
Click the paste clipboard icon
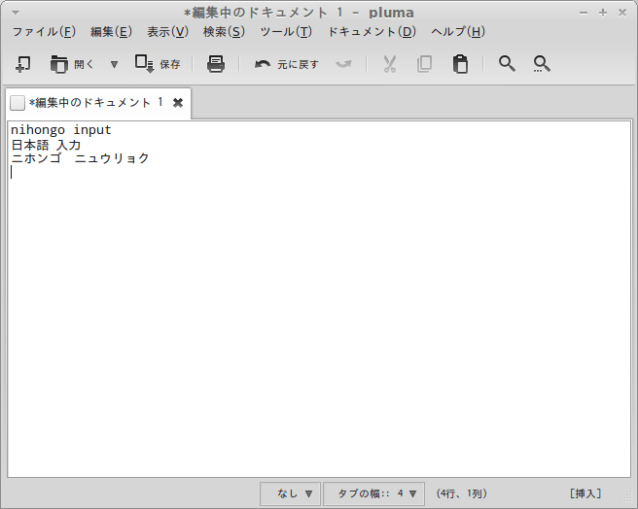(x=460, y=64)
